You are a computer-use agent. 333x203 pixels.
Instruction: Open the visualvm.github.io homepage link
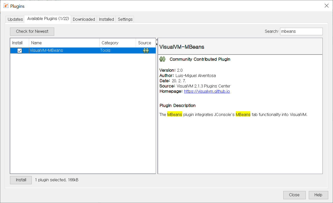[207, 91]
